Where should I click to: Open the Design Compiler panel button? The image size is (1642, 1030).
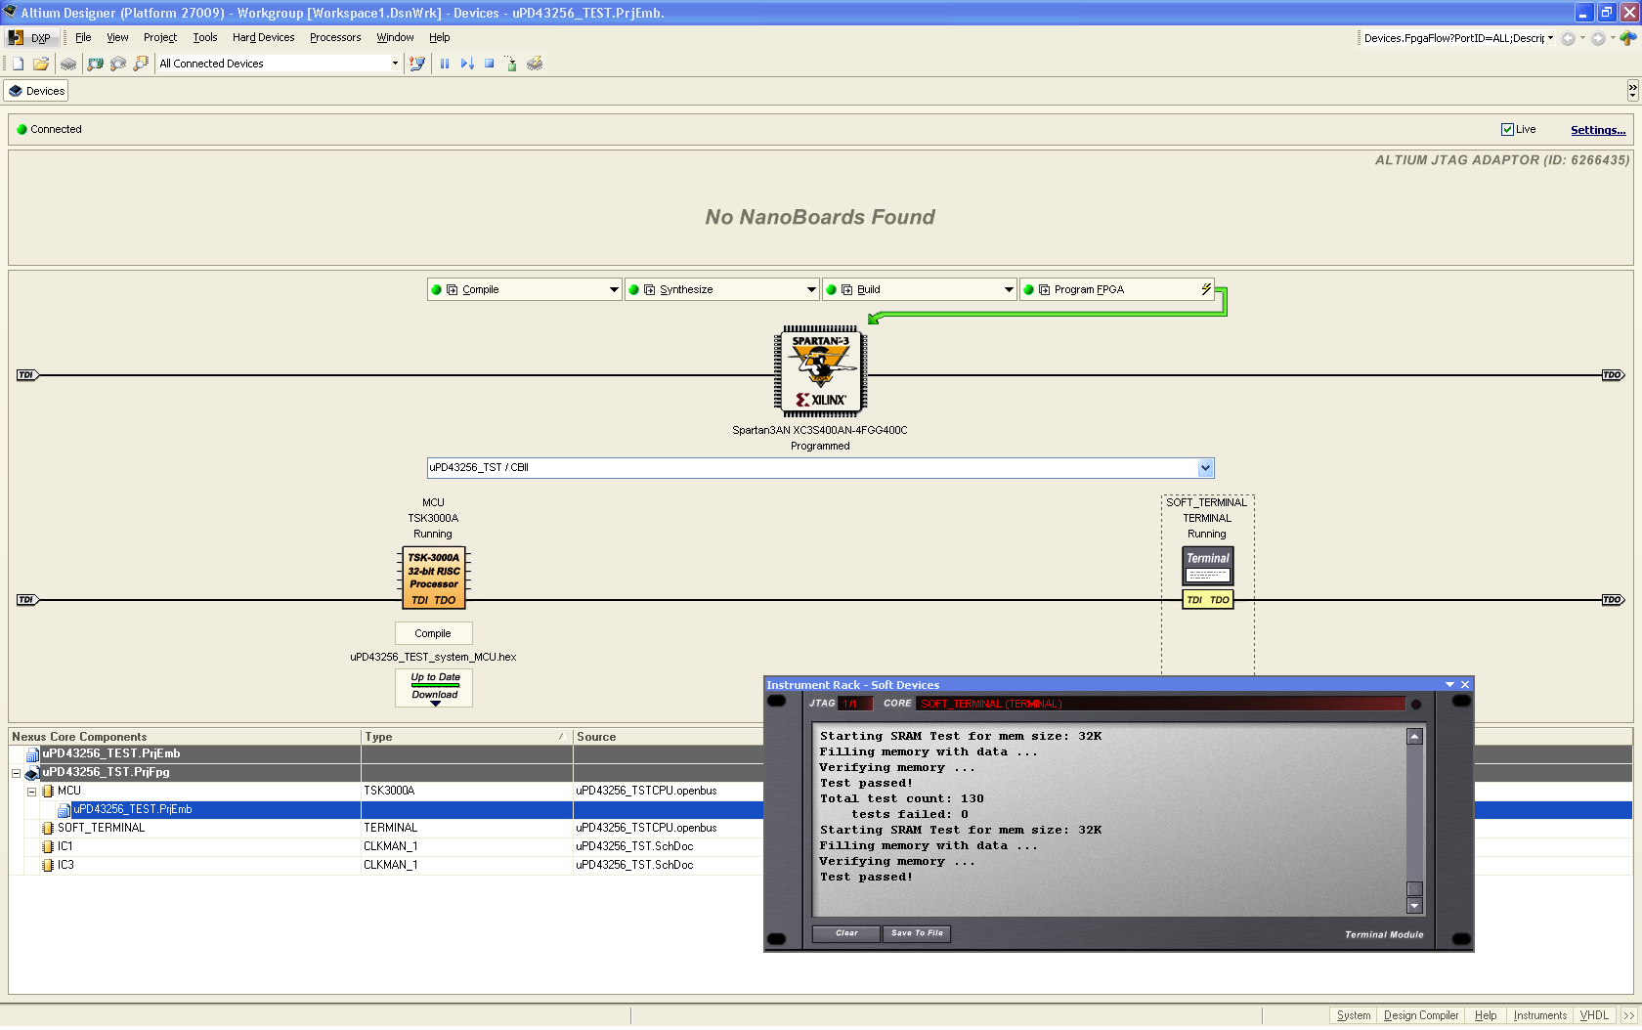1421,1016
